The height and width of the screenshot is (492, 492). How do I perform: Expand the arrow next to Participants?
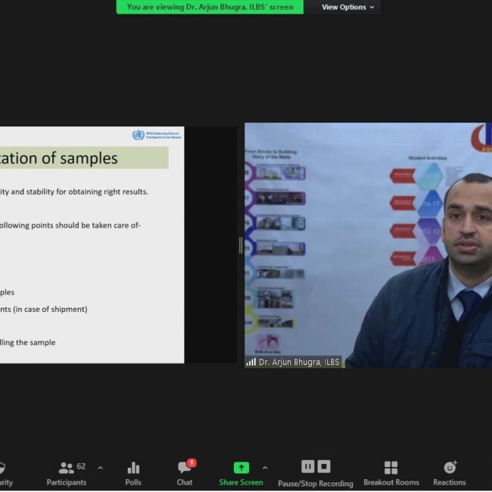(100, 467)
